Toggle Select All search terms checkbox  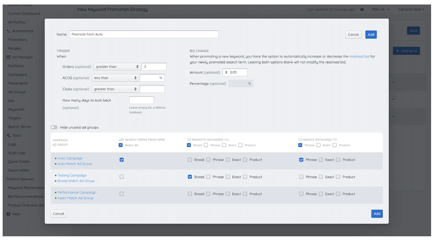pos(121,145)
